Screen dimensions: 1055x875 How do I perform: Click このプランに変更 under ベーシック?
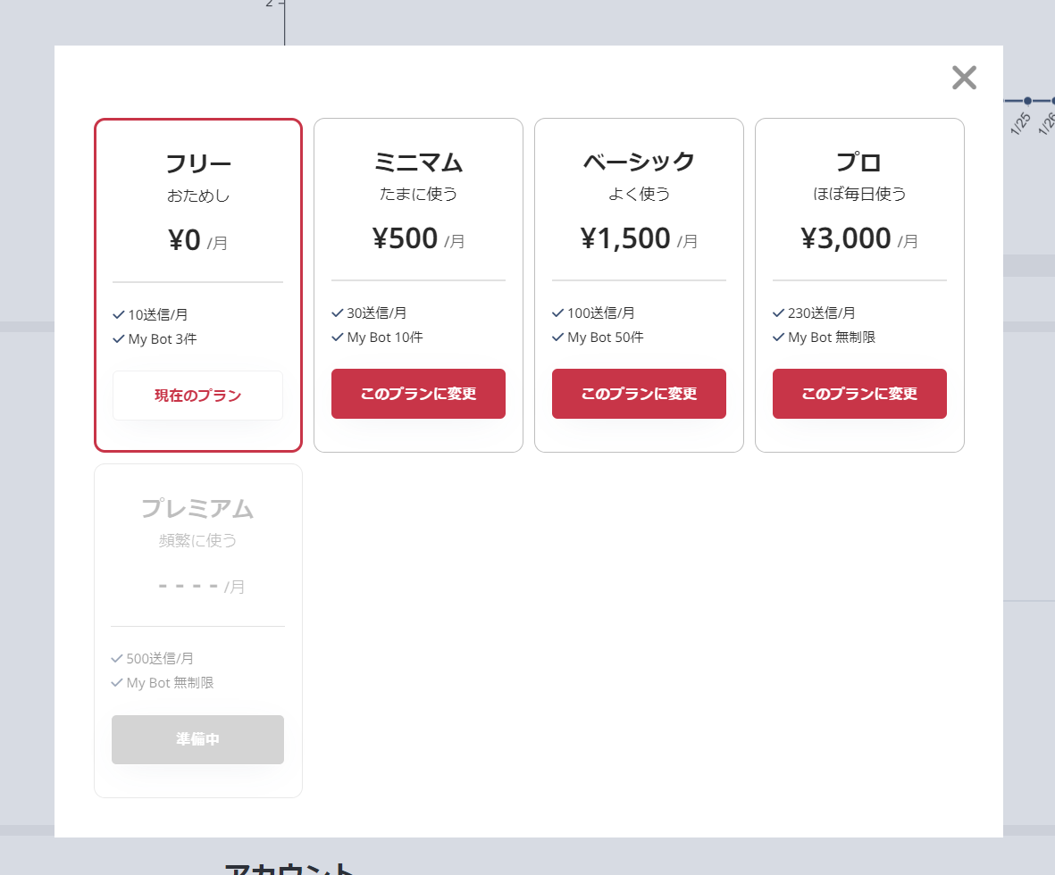pos(639,394)
